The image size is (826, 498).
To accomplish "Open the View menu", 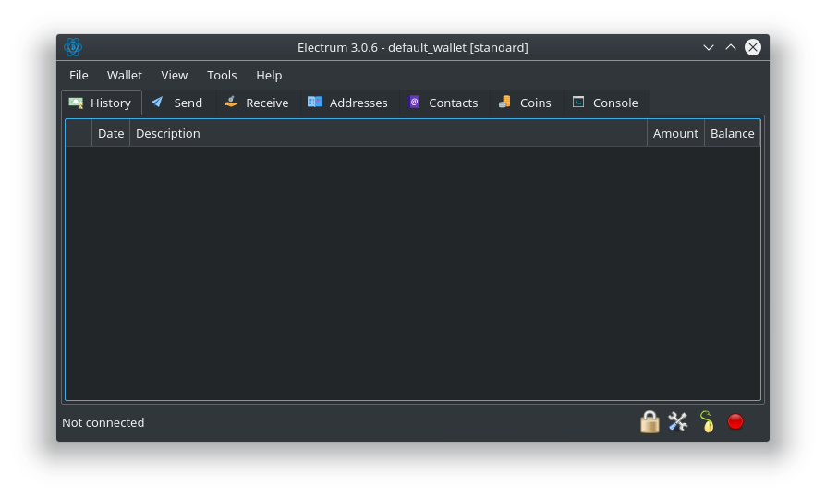I will click(175, 76).
